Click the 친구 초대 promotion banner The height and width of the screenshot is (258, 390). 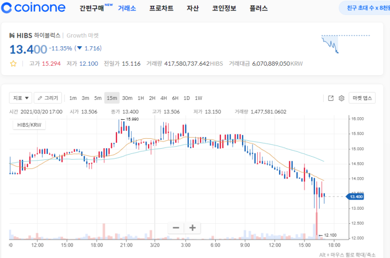tap(365, 8)
